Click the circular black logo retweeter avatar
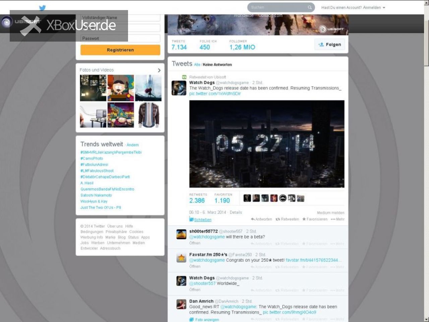The image size is (429, 322). coord(283,198)
